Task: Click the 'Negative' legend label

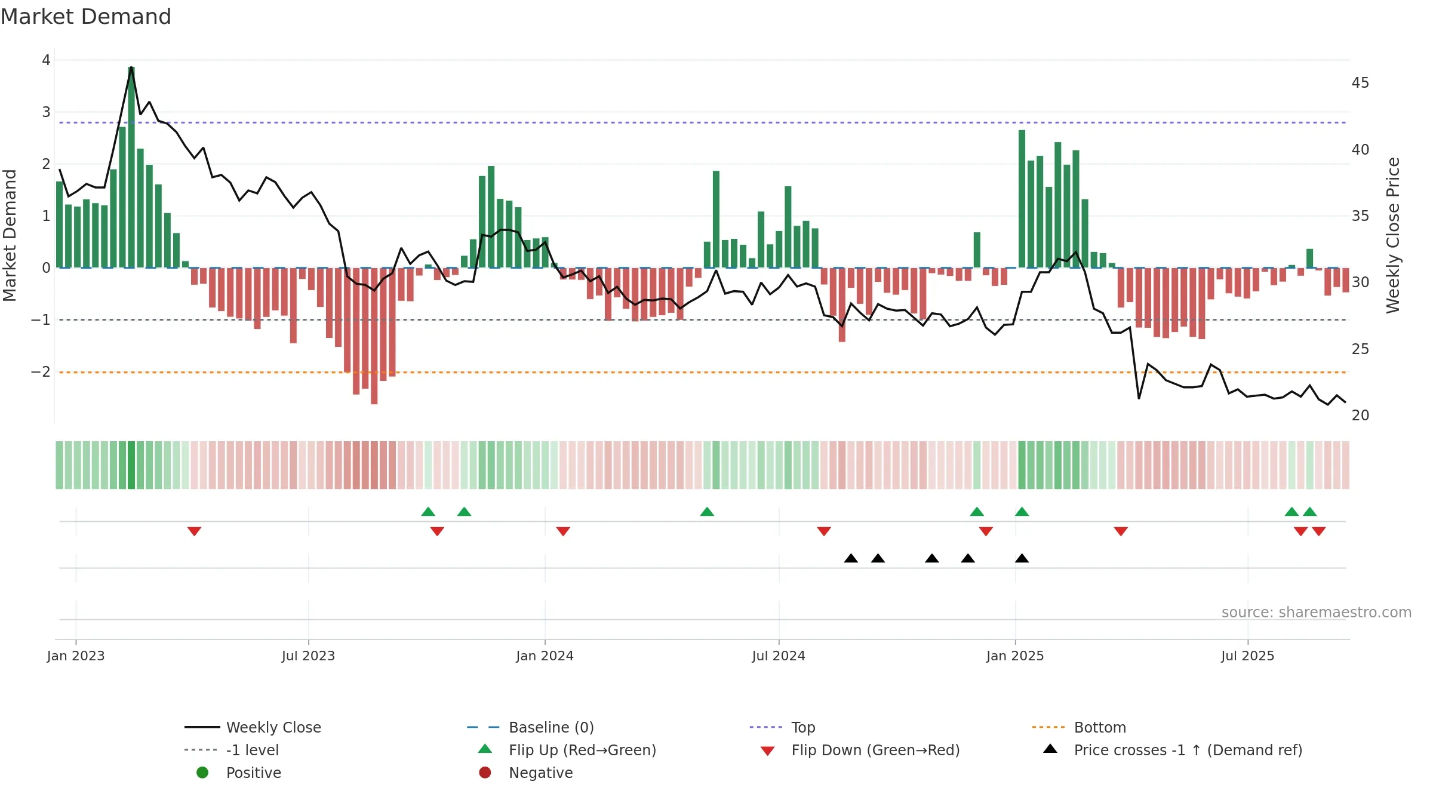Action: click(x=541, y=773)
